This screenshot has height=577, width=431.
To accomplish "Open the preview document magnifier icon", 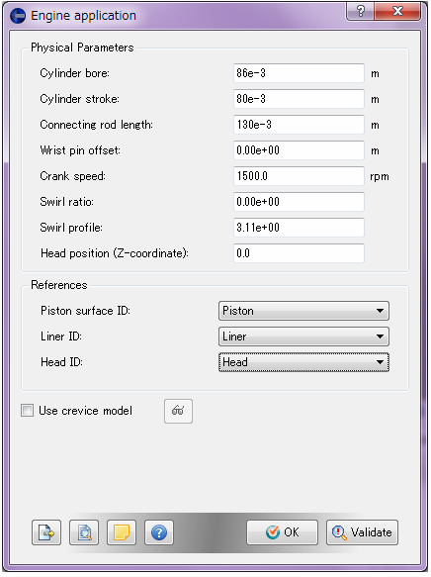I will point(84,532).
